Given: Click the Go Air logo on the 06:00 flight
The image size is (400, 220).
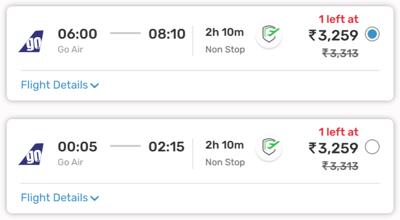Looking at the screenshot, I should 31,41.
